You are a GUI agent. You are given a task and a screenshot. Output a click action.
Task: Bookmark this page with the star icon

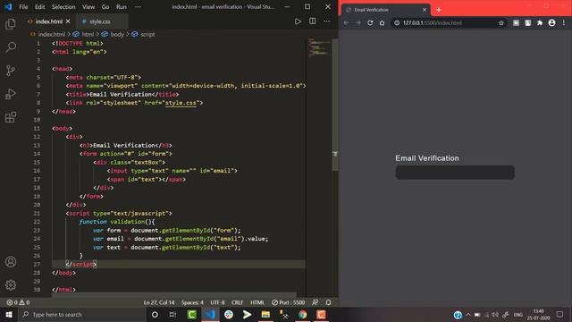pos(501,22)
